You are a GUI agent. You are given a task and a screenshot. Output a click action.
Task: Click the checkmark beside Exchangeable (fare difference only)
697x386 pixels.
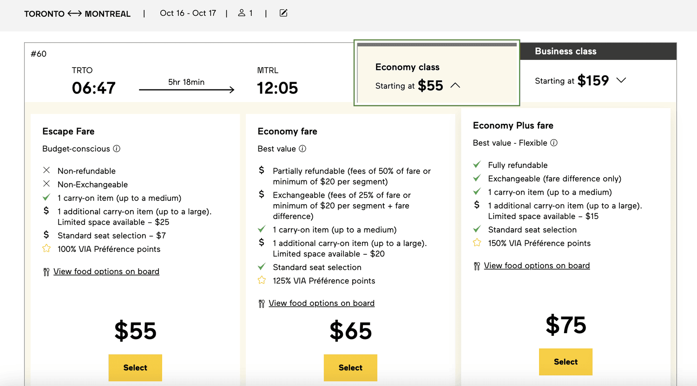(x=477, y=178)
